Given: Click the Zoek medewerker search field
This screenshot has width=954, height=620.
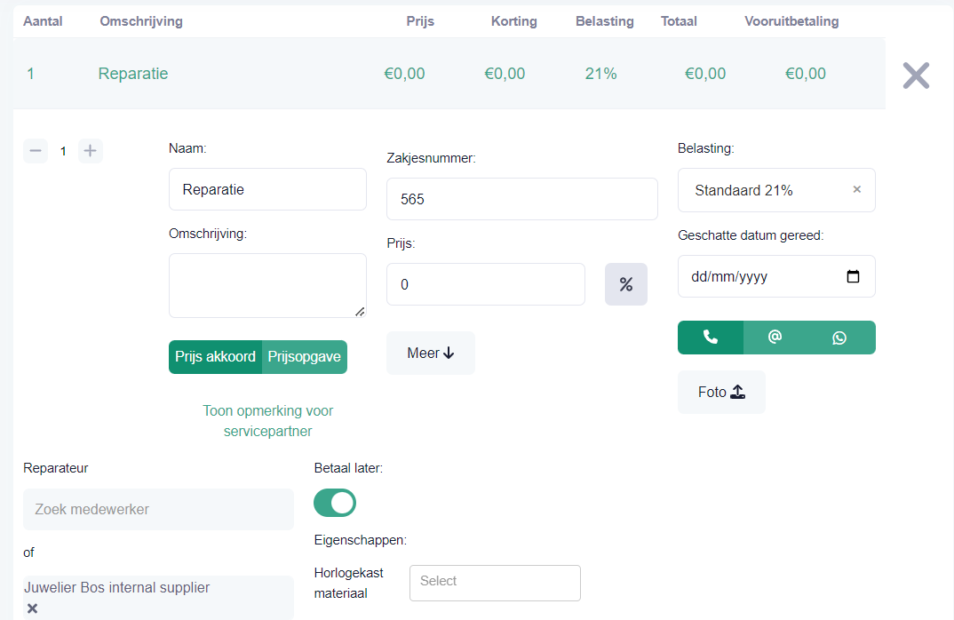Looking at the screenshot, I should pyautogui.click(x=158, y=509).
